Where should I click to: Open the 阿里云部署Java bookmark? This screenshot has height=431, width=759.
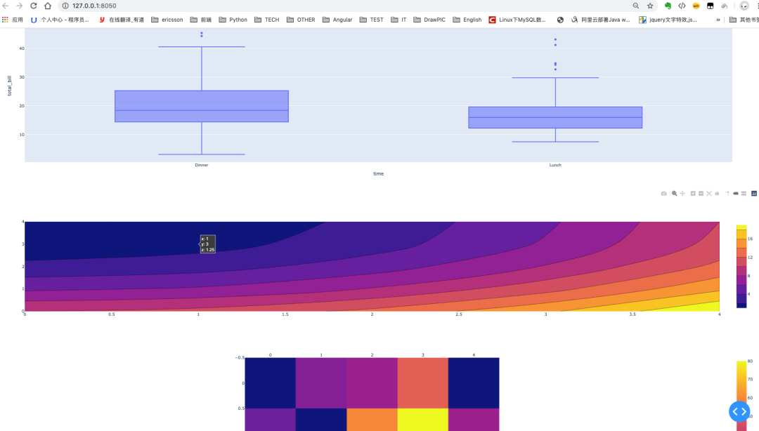(600, 20)
